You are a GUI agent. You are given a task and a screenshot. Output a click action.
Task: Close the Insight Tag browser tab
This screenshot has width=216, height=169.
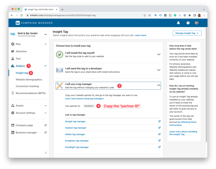point(57,10)
